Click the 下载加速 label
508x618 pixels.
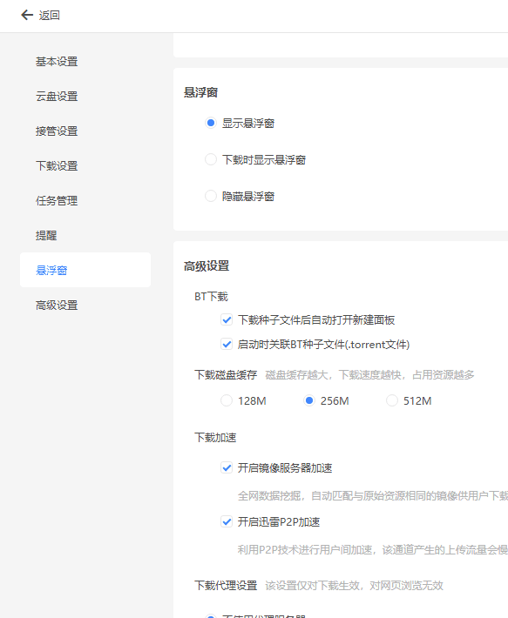pyautogui.click(x=215, y=438)
